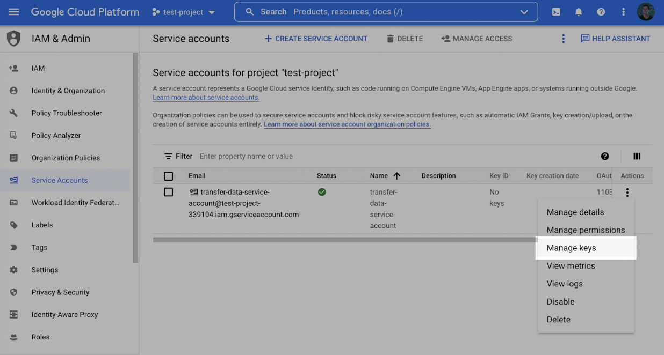This screenshot has height=355, width=664.
Task: Activate Cloud Shell icon
Action: tap(557, 12)
